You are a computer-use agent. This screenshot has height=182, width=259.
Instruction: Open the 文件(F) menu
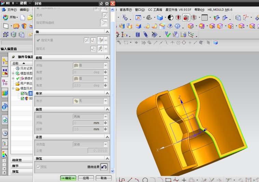(12, 10)
